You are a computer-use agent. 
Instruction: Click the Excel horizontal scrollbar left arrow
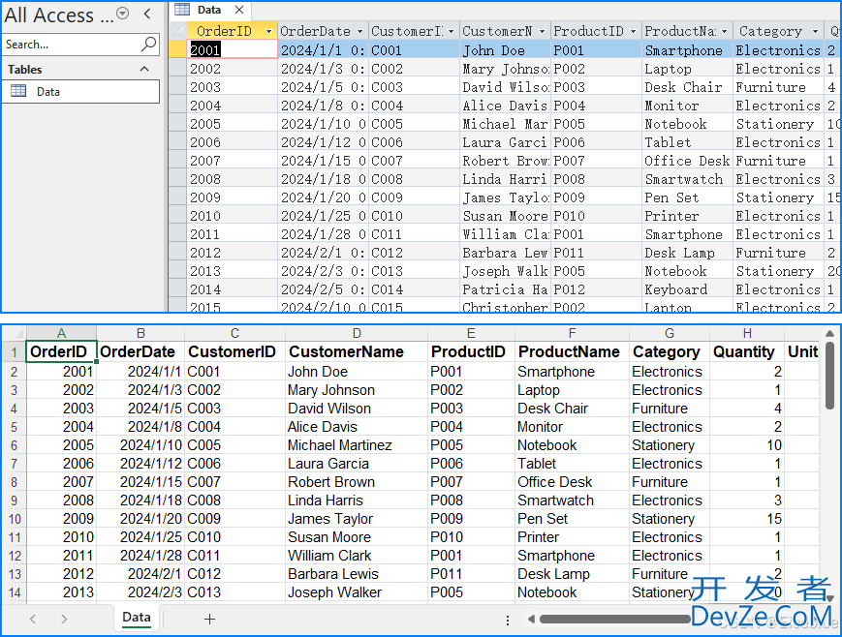coord(531,619)
